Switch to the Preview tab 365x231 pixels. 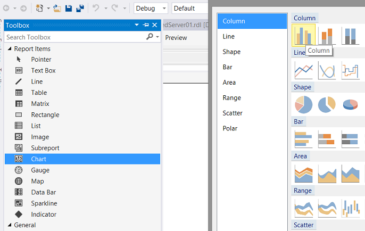[176, 38]
